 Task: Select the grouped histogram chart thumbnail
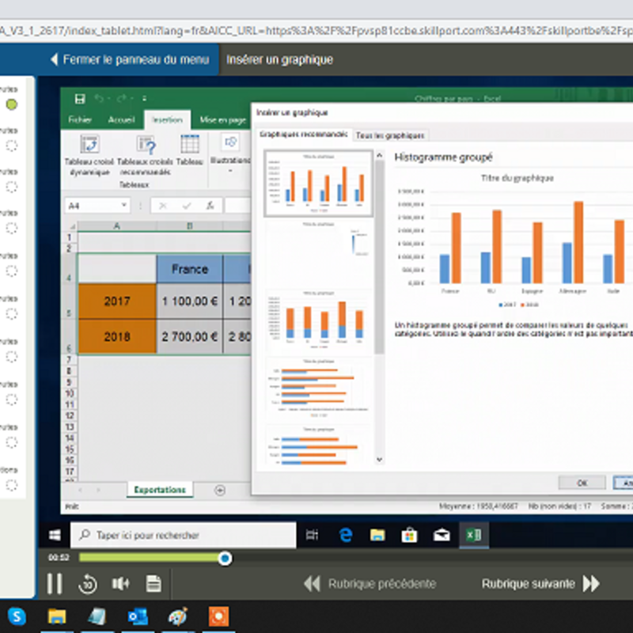pos(319,184)
